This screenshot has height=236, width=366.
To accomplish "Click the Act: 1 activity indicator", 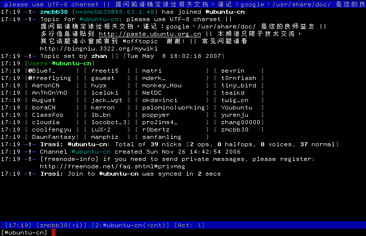I will (189, 225).
